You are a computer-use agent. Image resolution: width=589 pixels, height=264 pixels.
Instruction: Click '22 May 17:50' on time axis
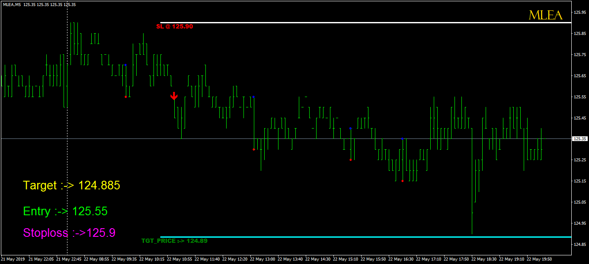tap(456, 259)
